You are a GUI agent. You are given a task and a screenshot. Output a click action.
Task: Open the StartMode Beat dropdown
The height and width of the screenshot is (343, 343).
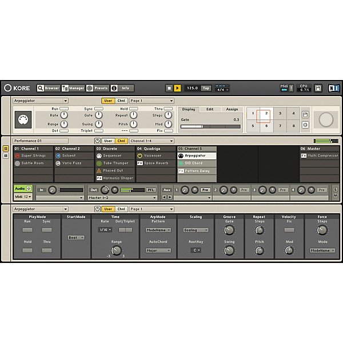click(x=76, y=238)
